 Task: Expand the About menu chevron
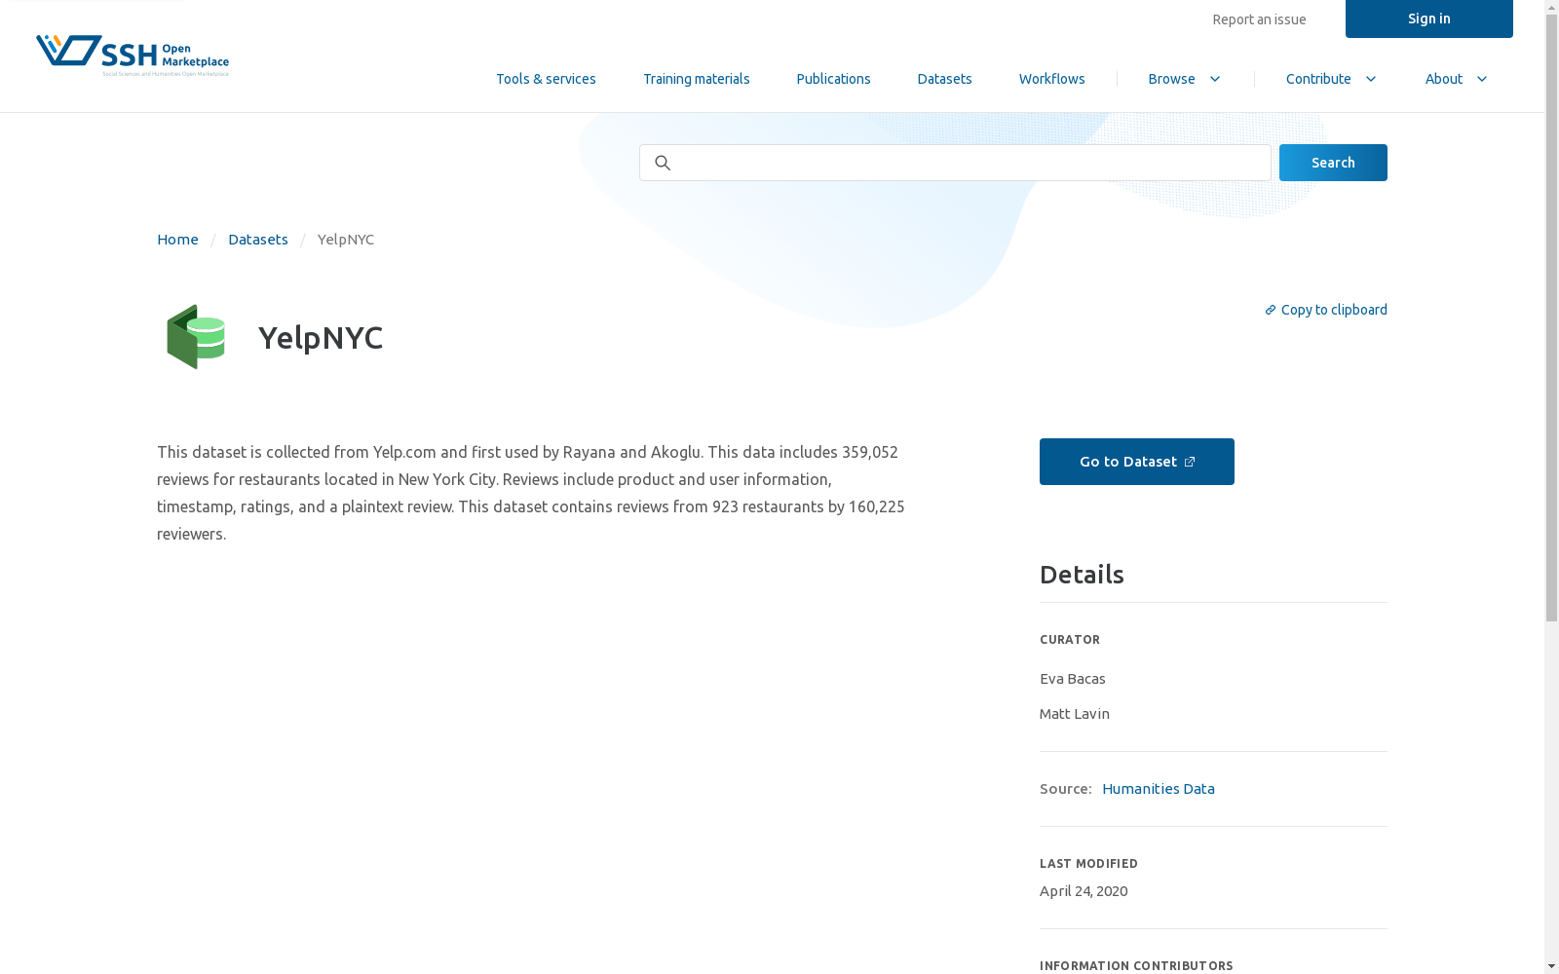pyautogui.click(x=1482, y=79)
